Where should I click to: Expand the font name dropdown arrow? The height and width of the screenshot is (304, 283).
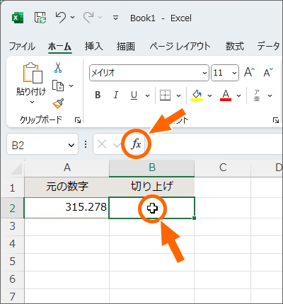point(204,73)
